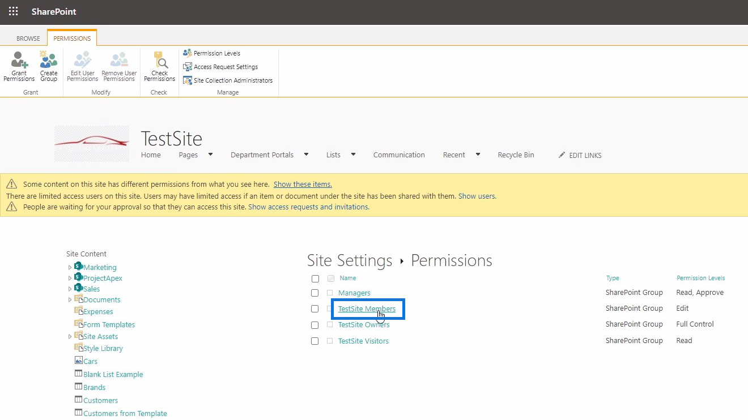This screenshot has height=420, width=748.
Task: Expand the ProjectApex tree node
Action: click(x=70, y=278)
